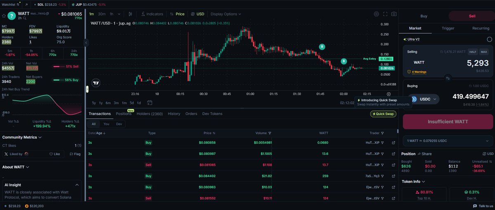Expand the interval dropdown chevron

click(119, 14)
